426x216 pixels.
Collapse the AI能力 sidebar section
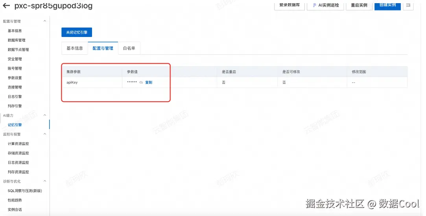45,115
